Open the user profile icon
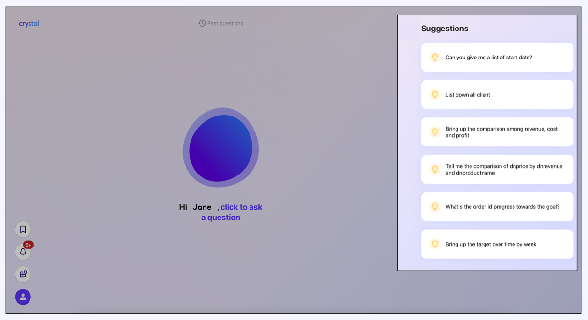 (x=23, y=297)
